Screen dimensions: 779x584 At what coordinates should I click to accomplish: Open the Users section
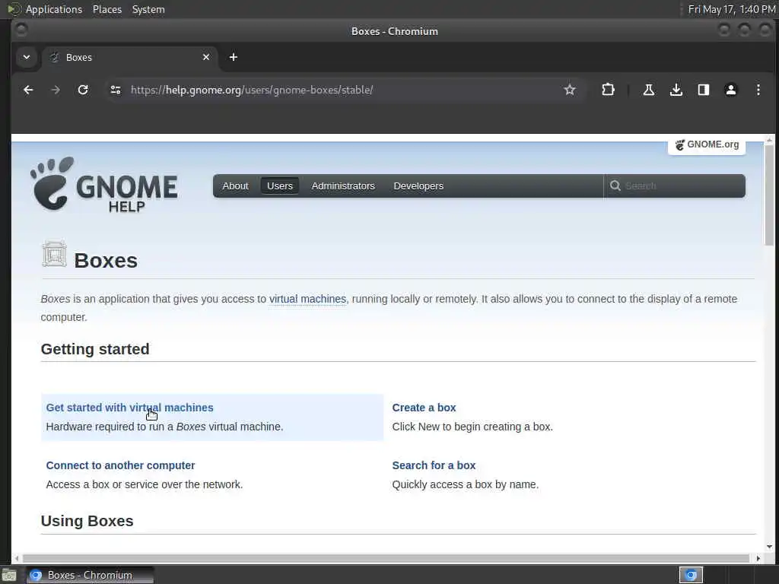pos(280,186)
